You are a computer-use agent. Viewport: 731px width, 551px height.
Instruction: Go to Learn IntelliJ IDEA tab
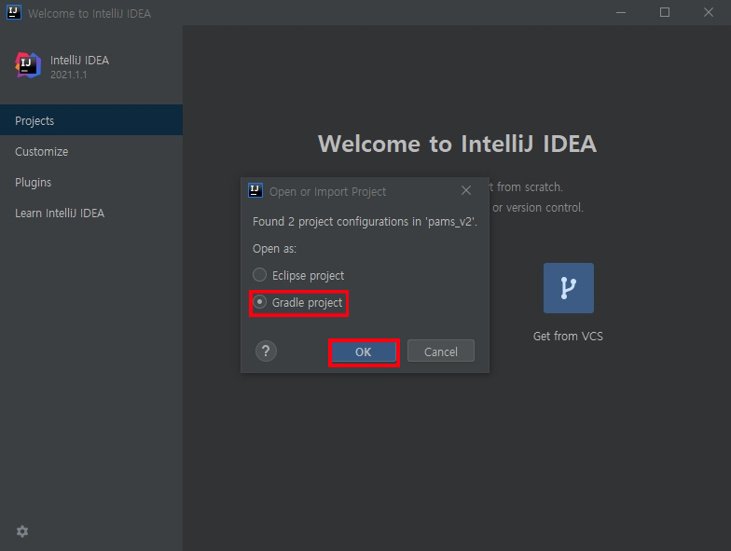(91, 213)
